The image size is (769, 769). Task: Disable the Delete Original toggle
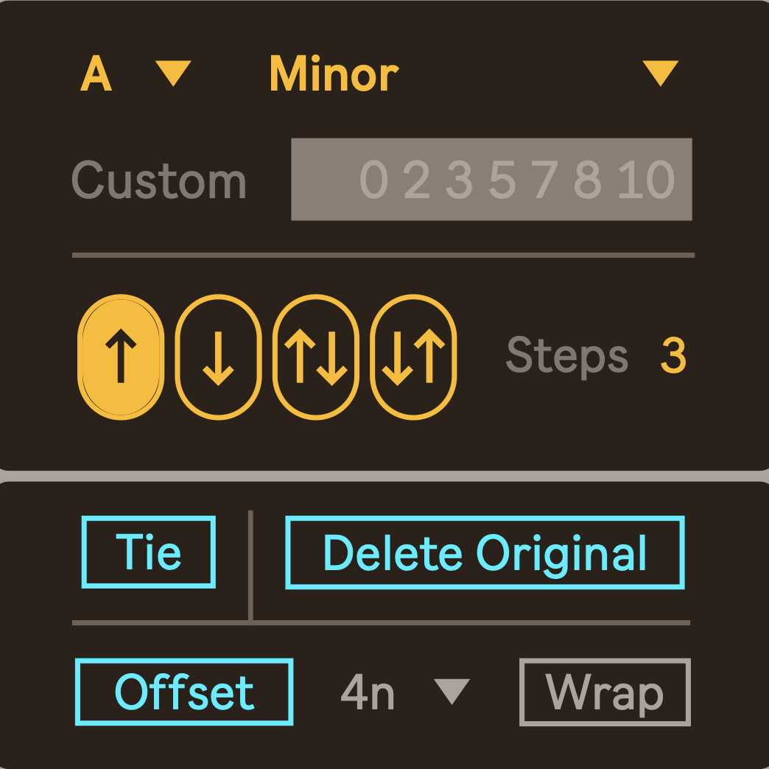click(485, 552)
